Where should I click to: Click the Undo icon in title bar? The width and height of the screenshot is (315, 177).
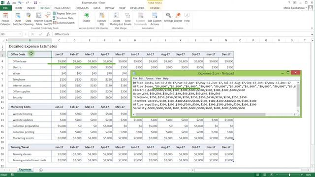[20, 2]
